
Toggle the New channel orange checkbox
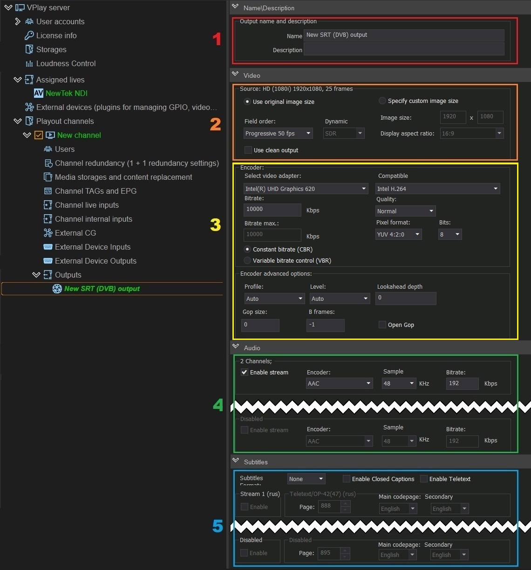(39, 135)
